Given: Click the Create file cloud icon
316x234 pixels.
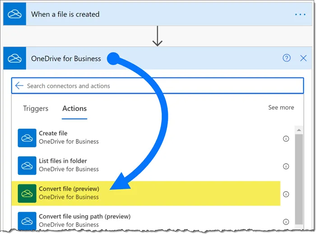Looking at the screenshot, I should point(27,138).
